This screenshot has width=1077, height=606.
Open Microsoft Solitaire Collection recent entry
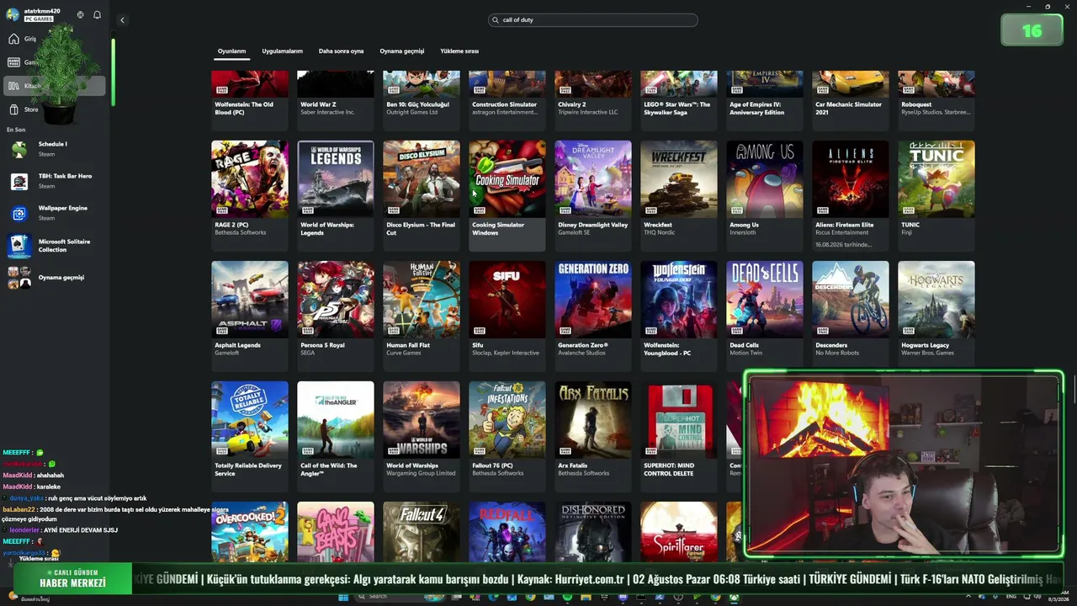coord(55,246)
